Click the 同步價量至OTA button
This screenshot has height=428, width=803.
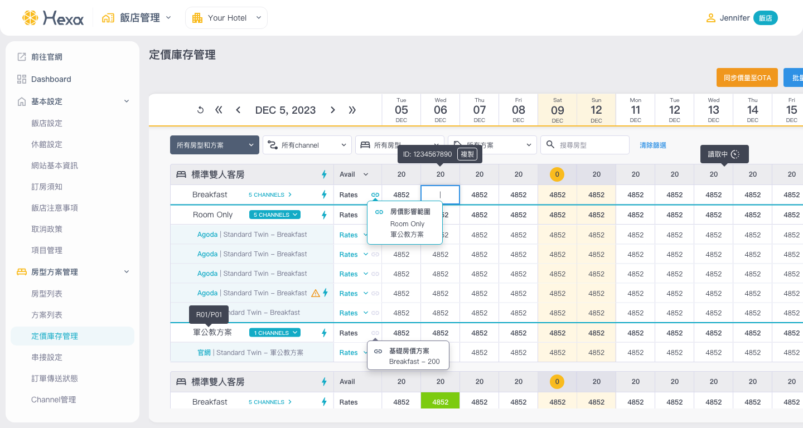(747, 78)
